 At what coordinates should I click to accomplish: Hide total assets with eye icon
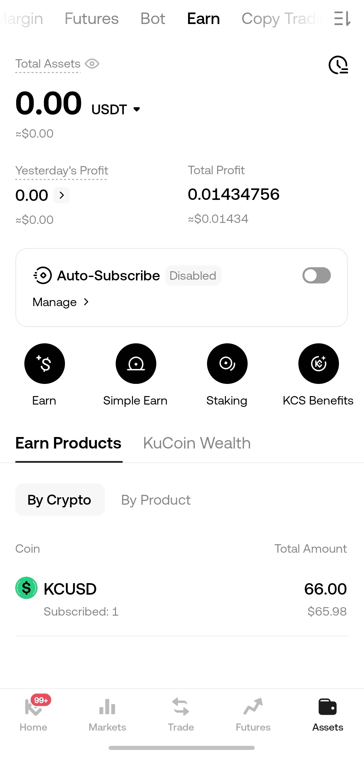click(x=92, y=64)
